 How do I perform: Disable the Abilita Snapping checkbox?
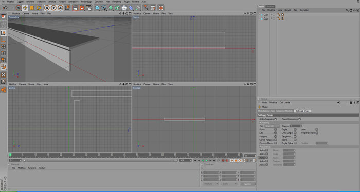[x=276, y=119]
